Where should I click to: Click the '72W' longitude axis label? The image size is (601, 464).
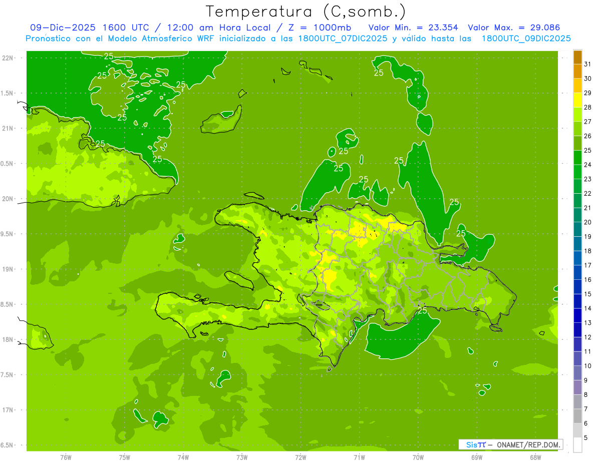click(x=300, y=457)
